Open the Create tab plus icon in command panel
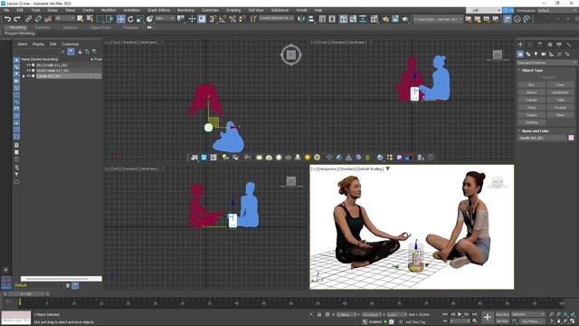Image resolution: width=579 pixels, height=326 pixels. 520,44
